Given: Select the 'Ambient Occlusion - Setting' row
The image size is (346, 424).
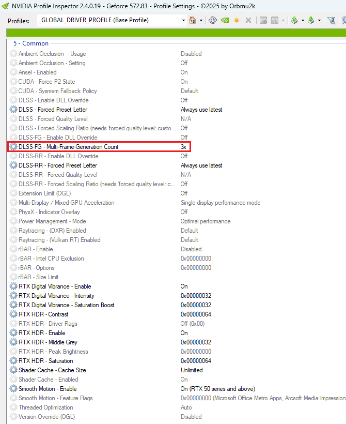Looking at the screenshot, I should (176, 63).
